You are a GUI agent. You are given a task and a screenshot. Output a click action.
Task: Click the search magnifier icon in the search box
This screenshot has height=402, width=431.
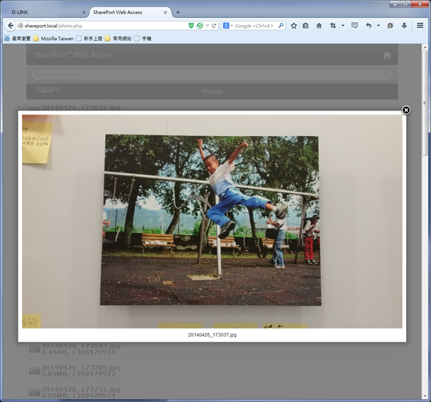(x=281, y=26)
